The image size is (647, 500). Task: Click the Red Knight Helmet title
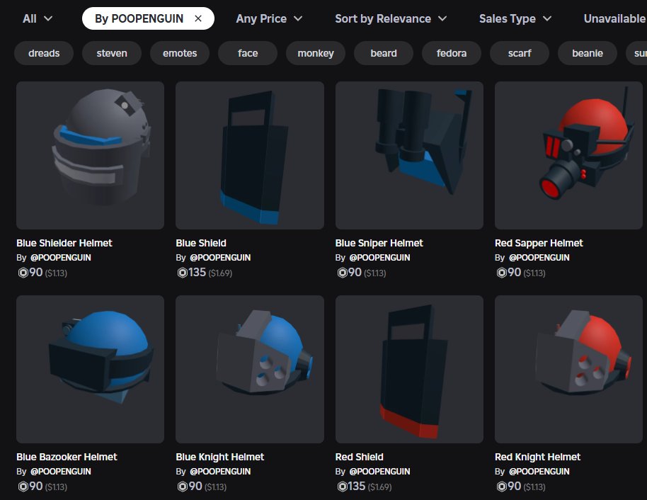click(x=538, y=457)
